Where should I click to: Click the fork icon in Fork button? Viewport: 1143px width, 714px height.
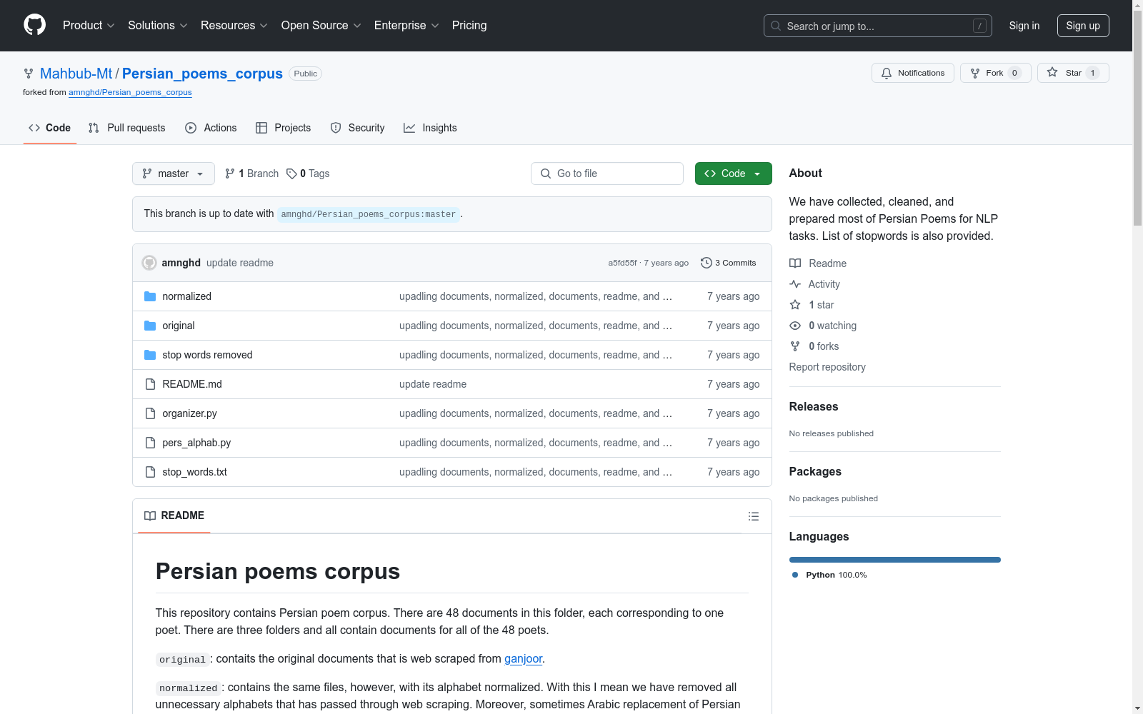tap(975, 73)
